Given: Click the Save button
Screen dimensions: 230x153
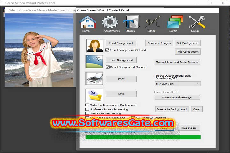Looking at the screenshot, I should point(121,94).
